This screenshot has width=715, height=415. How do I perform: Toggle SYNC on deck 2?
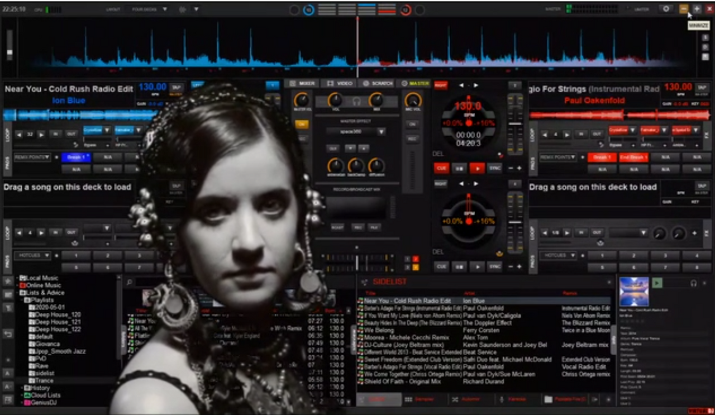point(495,168)
